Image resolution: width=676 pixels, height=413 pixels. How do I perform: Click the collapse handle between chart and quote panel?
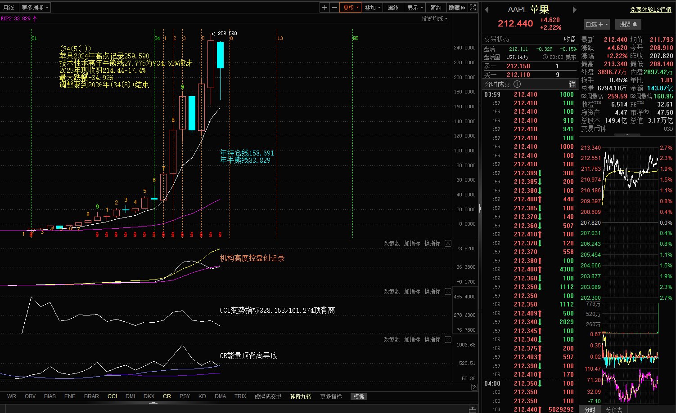click(480, 208)
